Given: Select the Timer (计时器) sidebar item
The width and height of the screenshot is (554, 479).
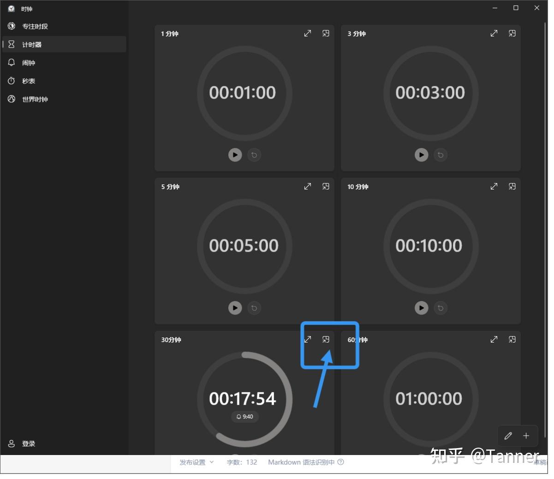Looking at the screenshot, I should 64,44.
